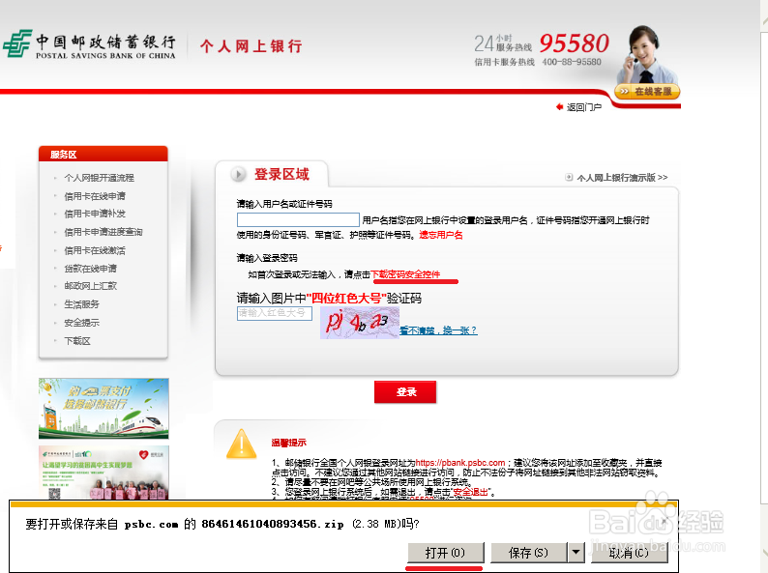Viewport: 768px width, 573px height.
Task: Click the 安全退出 link in tips
Action: pyautogui.click(x=470, y=492)
